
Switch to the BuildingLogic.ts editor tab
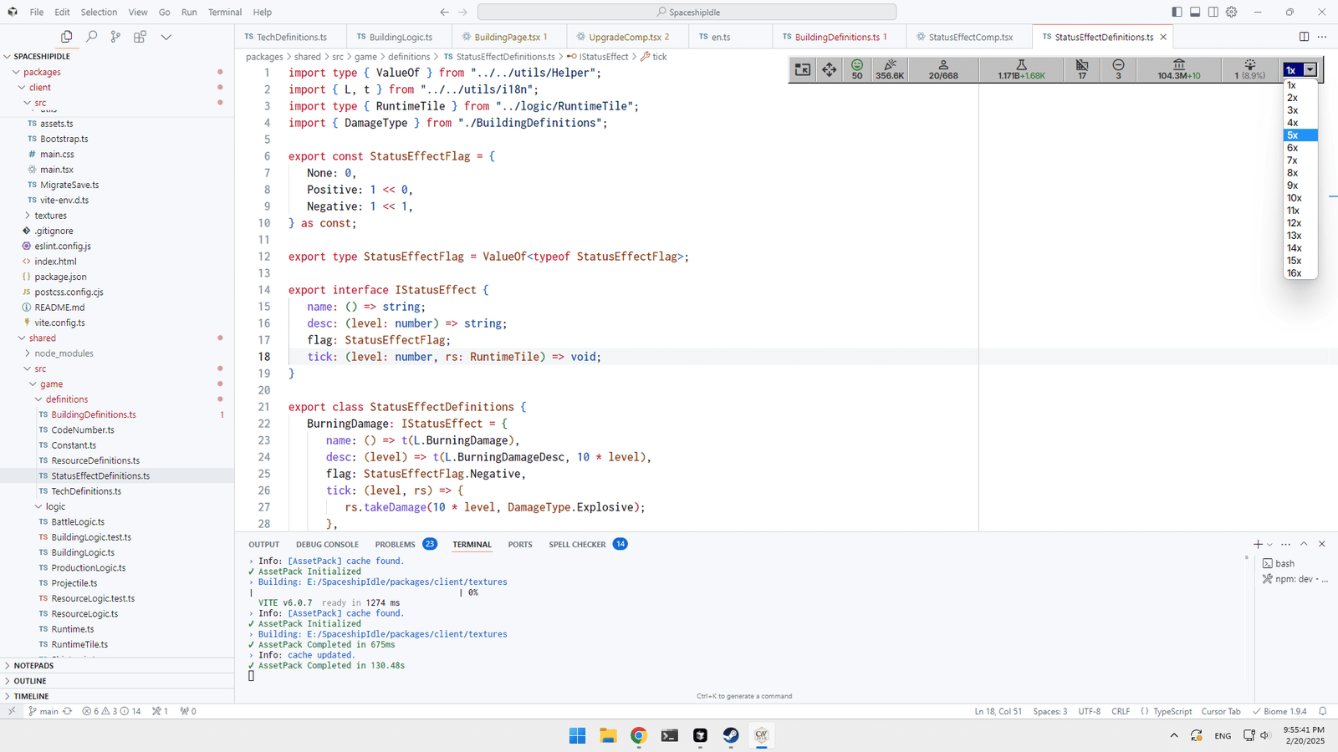point(401,37)
